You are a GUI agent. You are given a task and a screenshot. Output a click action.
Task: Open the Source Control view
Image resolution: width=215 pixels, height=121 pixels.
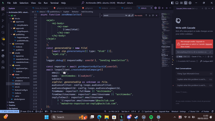point(3,21)
